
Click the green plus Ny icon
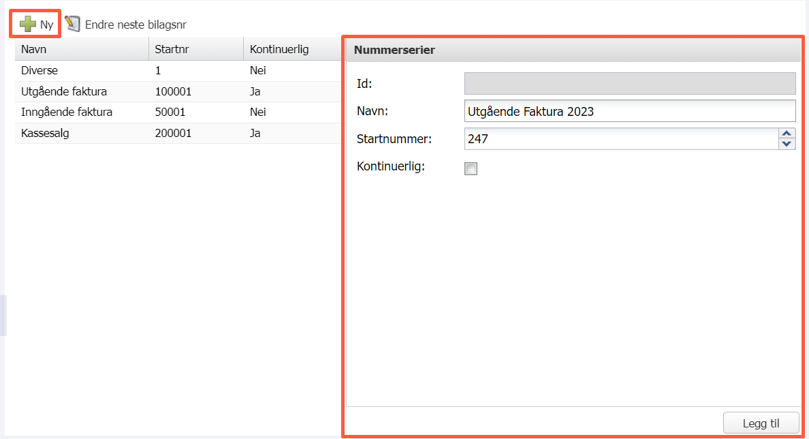click(28, 25)
